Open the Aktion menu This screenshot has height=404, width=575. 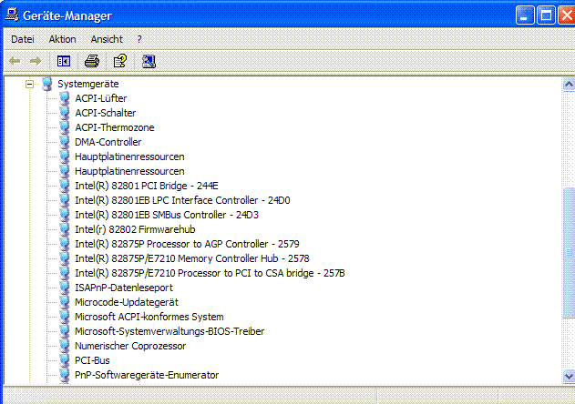[62, 39]
